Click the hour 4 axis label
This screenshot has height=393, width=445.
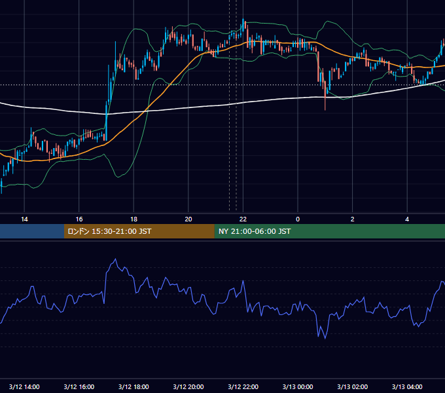coord(407,219)
